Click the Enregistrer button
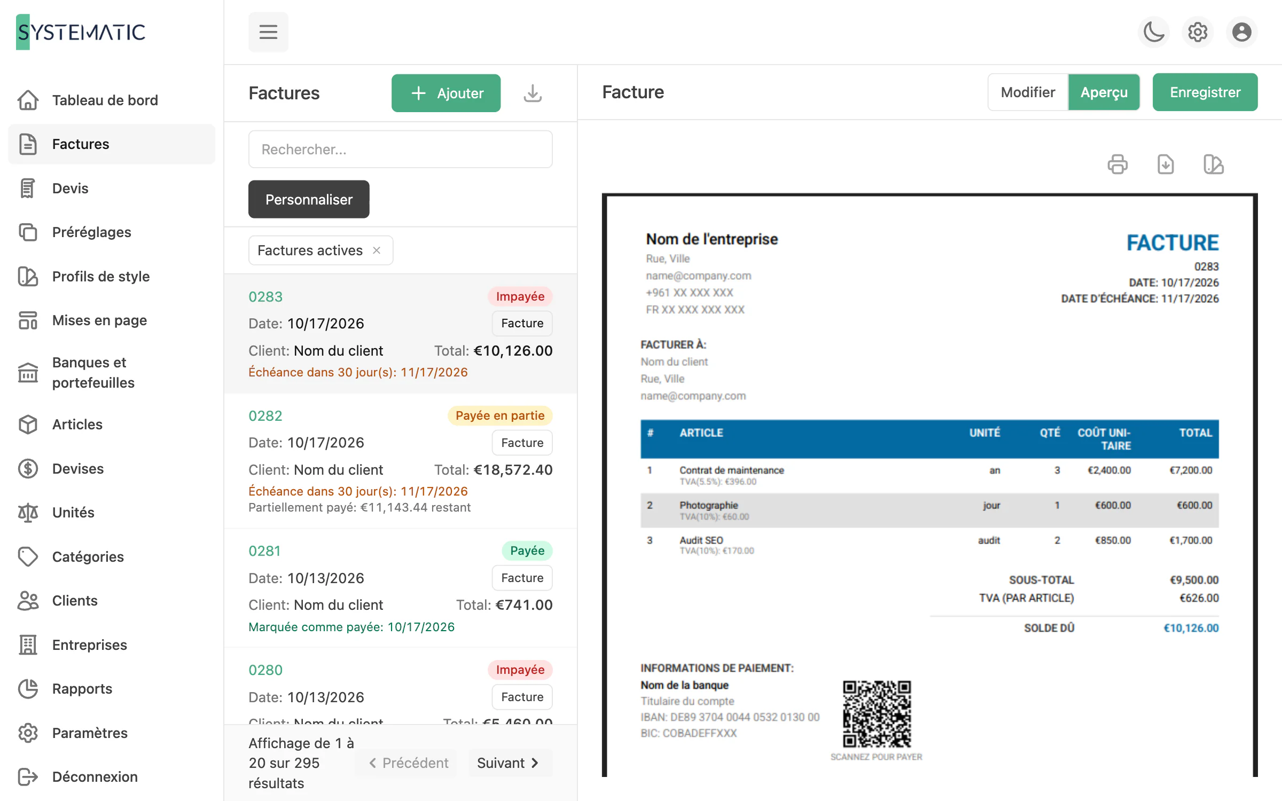 [x=1205, y=92]
